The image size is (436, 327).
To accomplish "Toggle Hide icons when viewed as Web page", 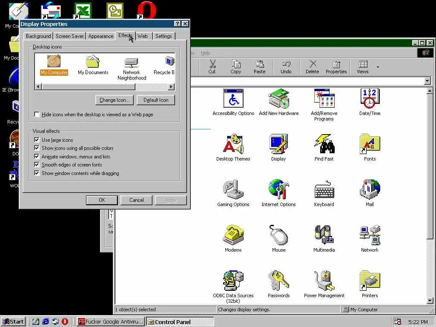I will pos(37,114).
